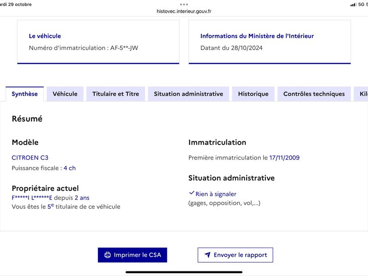Screen dimensions: 368x276
Task: Click the owner name F*****I L******E
Action: pyautogui.click(x=32, y=198)
